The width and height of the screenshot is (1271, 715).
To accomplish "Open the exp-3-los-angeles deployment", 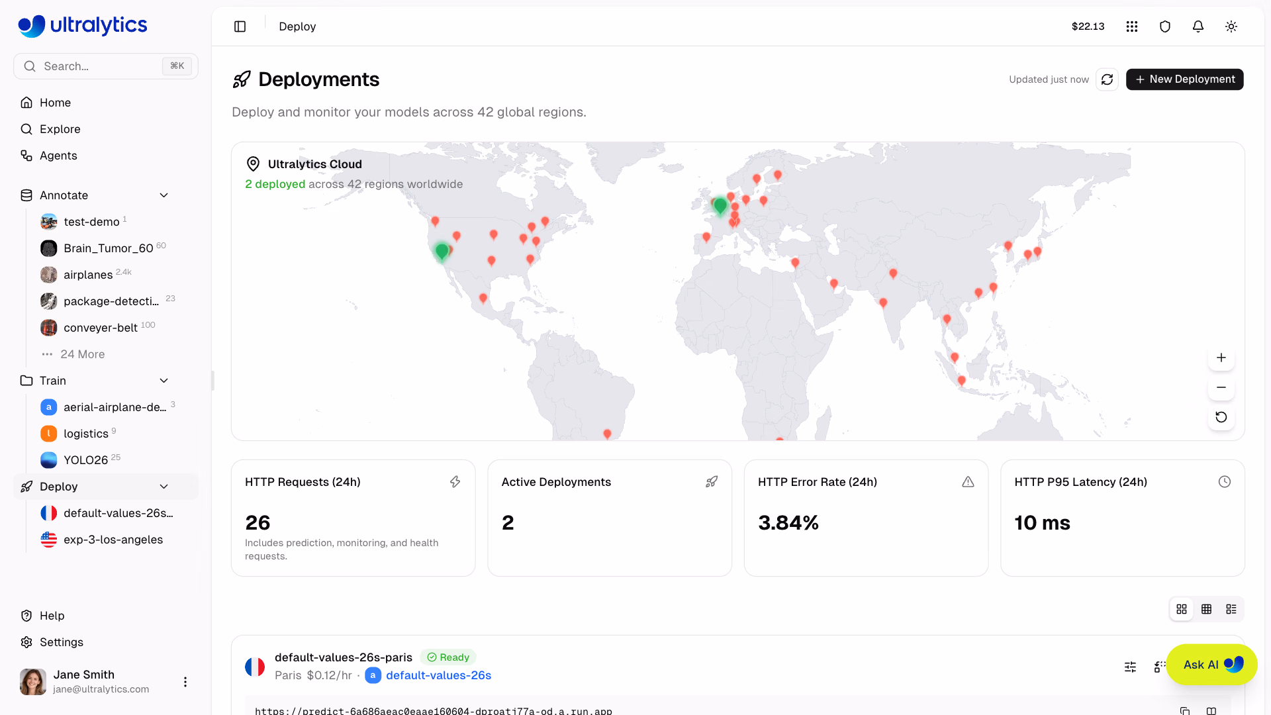I will coord(113,540).
